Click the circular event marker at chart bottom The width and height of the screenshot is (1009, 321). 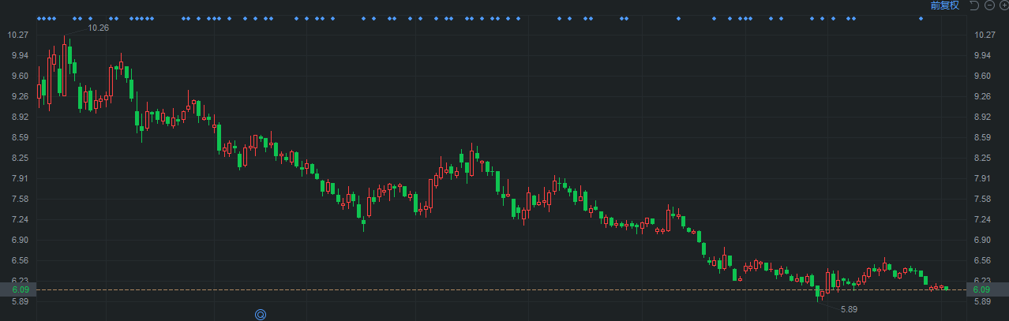pos(261,314)
